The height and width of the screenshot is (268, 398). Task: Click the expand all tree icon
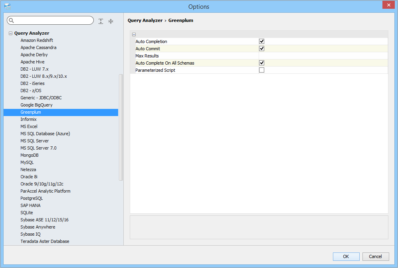tap(101, 21)
